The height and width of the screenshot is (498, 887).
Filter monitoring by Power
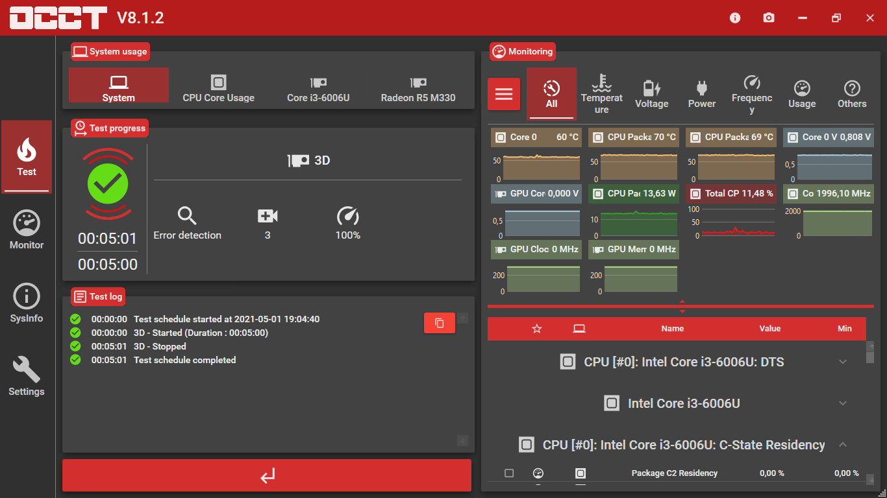click(x=702, y=94)
